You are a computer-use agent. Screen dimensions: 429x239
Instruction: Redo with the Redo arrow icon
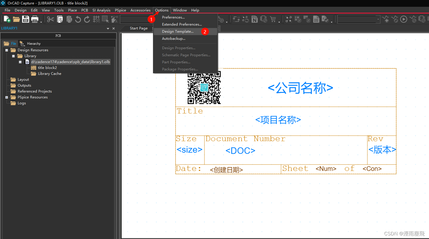[87, 19]
